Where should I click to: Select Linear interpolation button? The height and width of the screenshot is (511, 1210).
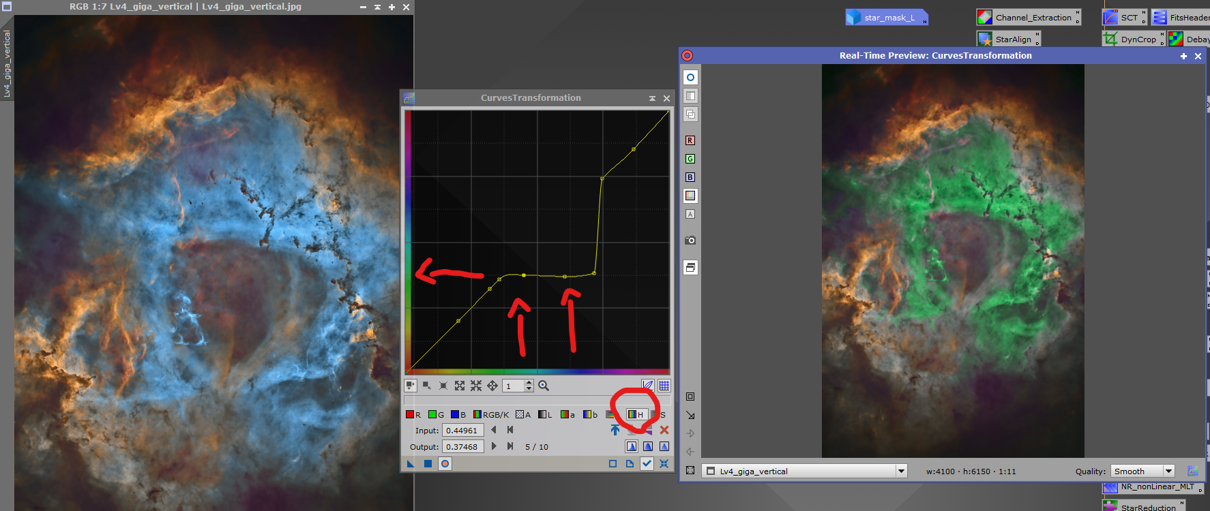click(x=664, y=446)
